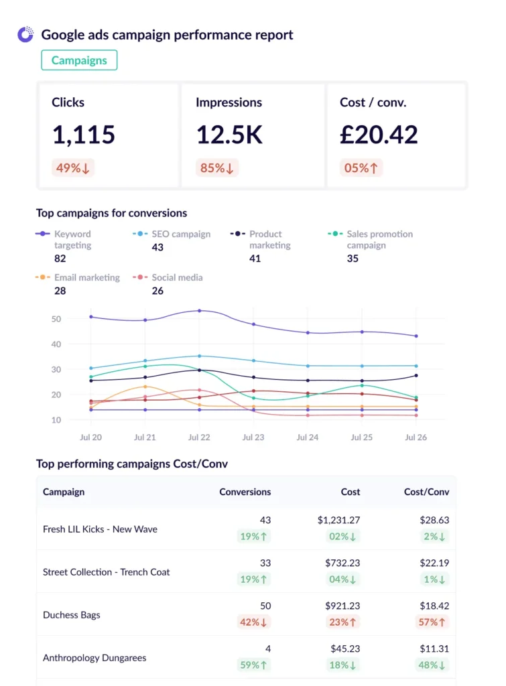
Task: Click the Jul 22 peak point on the purple line
Action: [x=199, y=311]
